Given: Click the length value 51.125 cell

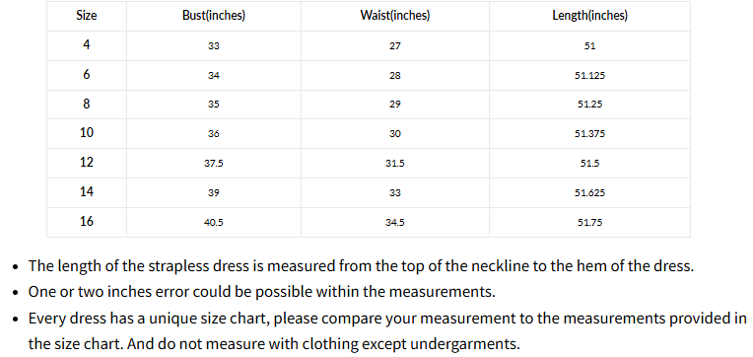Looking at the screenshot, I should 589,75.
